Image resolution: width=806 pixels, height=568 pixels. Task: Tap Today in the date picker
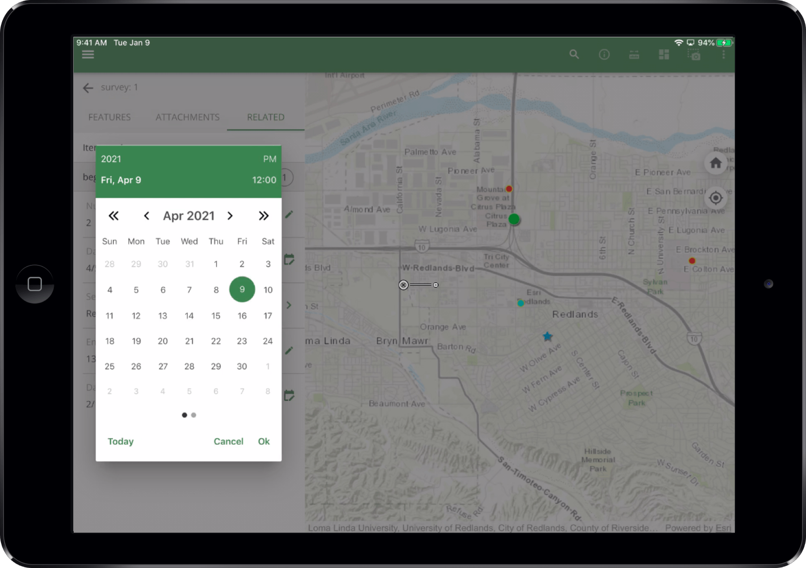click(x=120, y=441)
